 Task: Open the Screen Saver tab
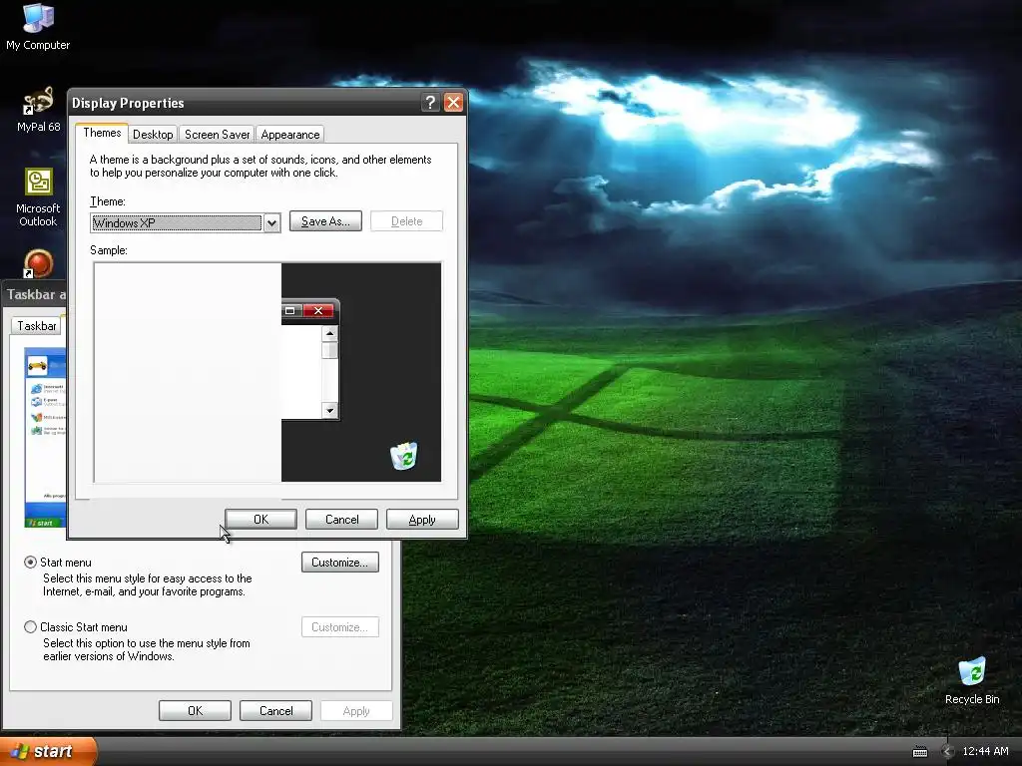coord(217,135)
